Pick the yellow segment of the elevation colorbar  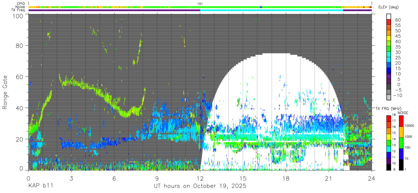point(389,38)
